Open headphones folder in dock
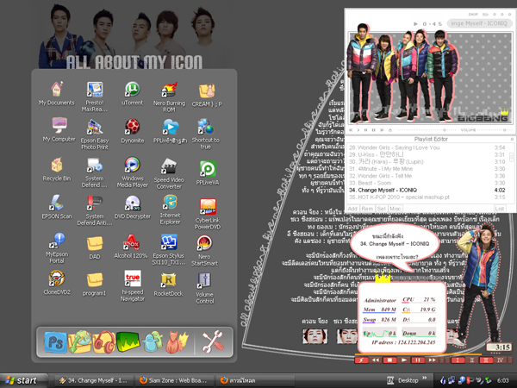This screenshot has width=517, height=388. (104, 342)
